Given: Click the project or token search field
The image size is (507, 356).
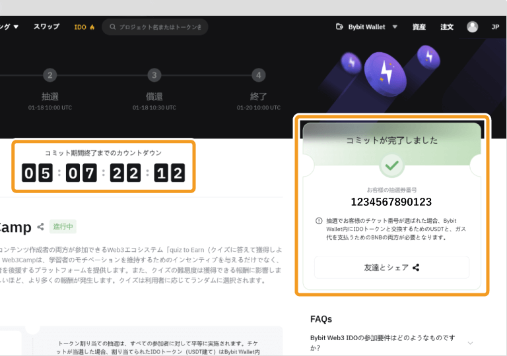Looking at the screenshot, I should tap(155, 27).
